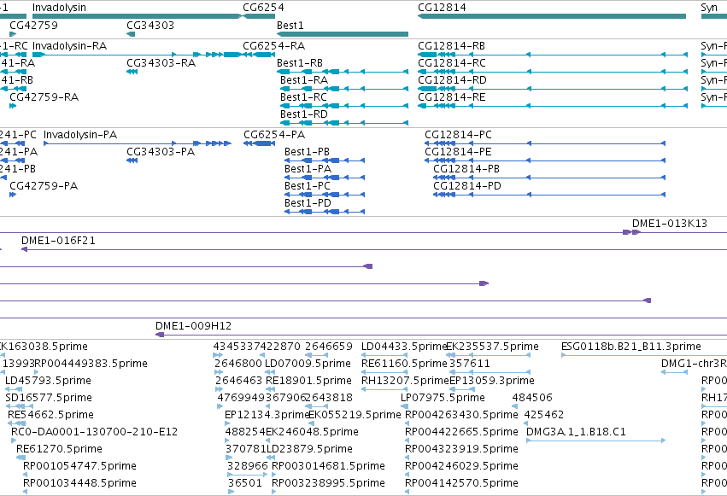Viewport: 727px width, 496px height.
Task: Select the Best1-RA transcript label
Action: coord(304,80)
